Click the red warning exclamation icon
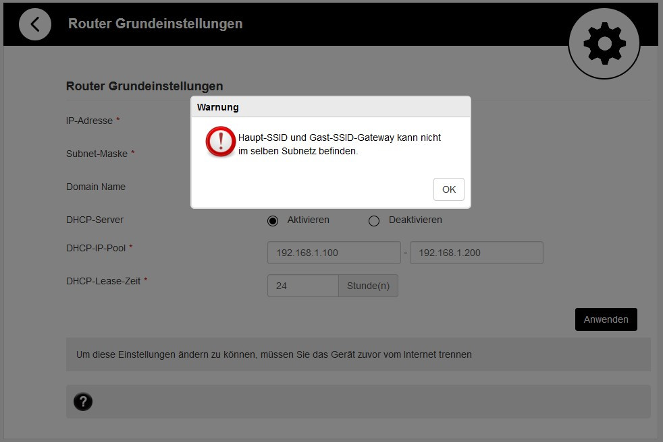Screen dimensions: 663x442 220,141
